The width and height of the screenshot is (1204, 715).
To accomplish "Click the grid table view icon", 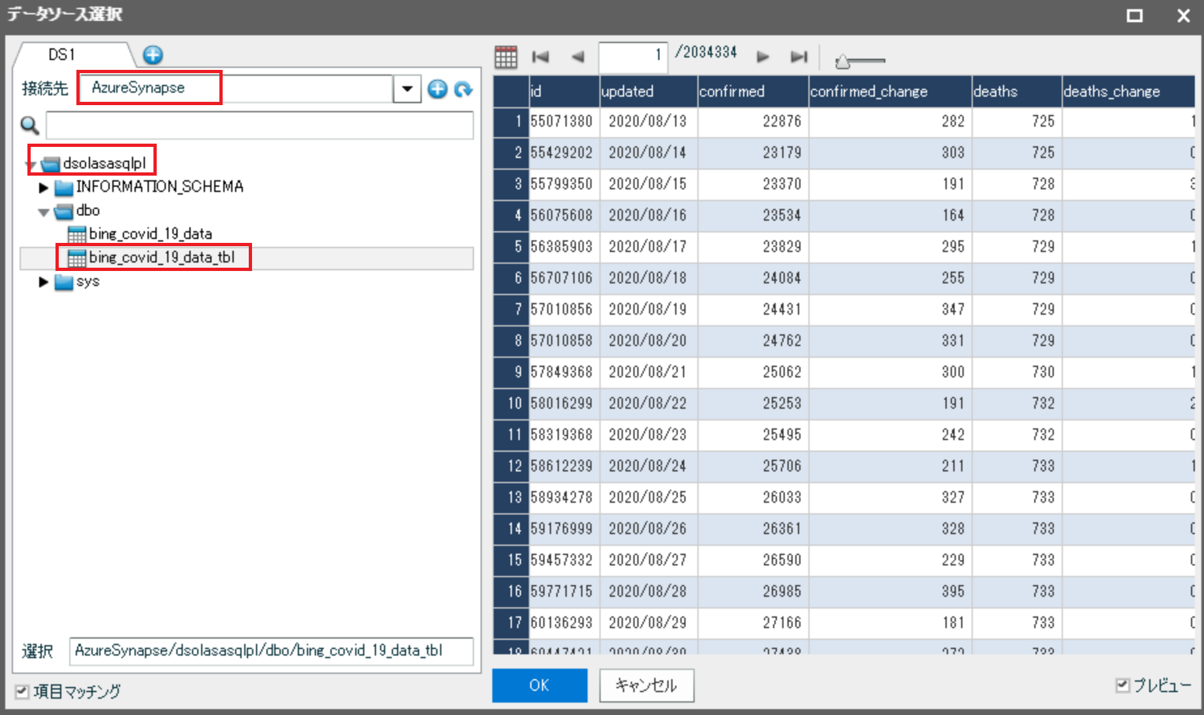I will click(x=506, y=57).
